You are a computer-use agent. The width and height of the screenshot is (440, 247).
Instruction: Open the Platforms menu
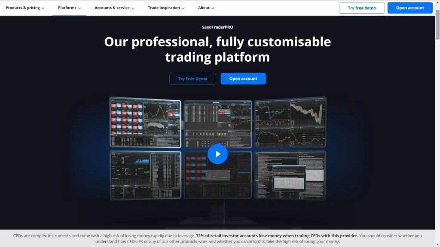[69, 8]
